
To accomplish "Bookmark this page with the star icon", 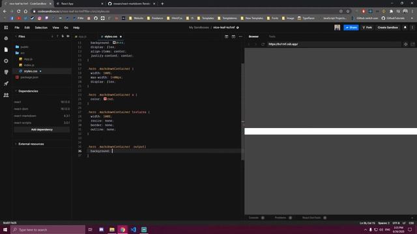I will [x=348, y=12].
